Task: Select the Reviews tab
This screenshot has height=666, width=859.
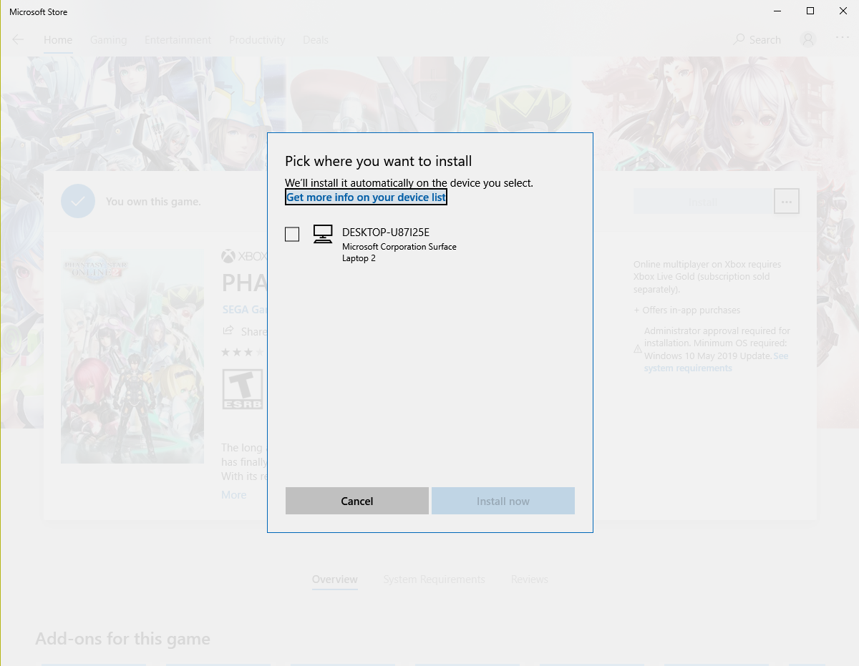Action: (530, 579)
